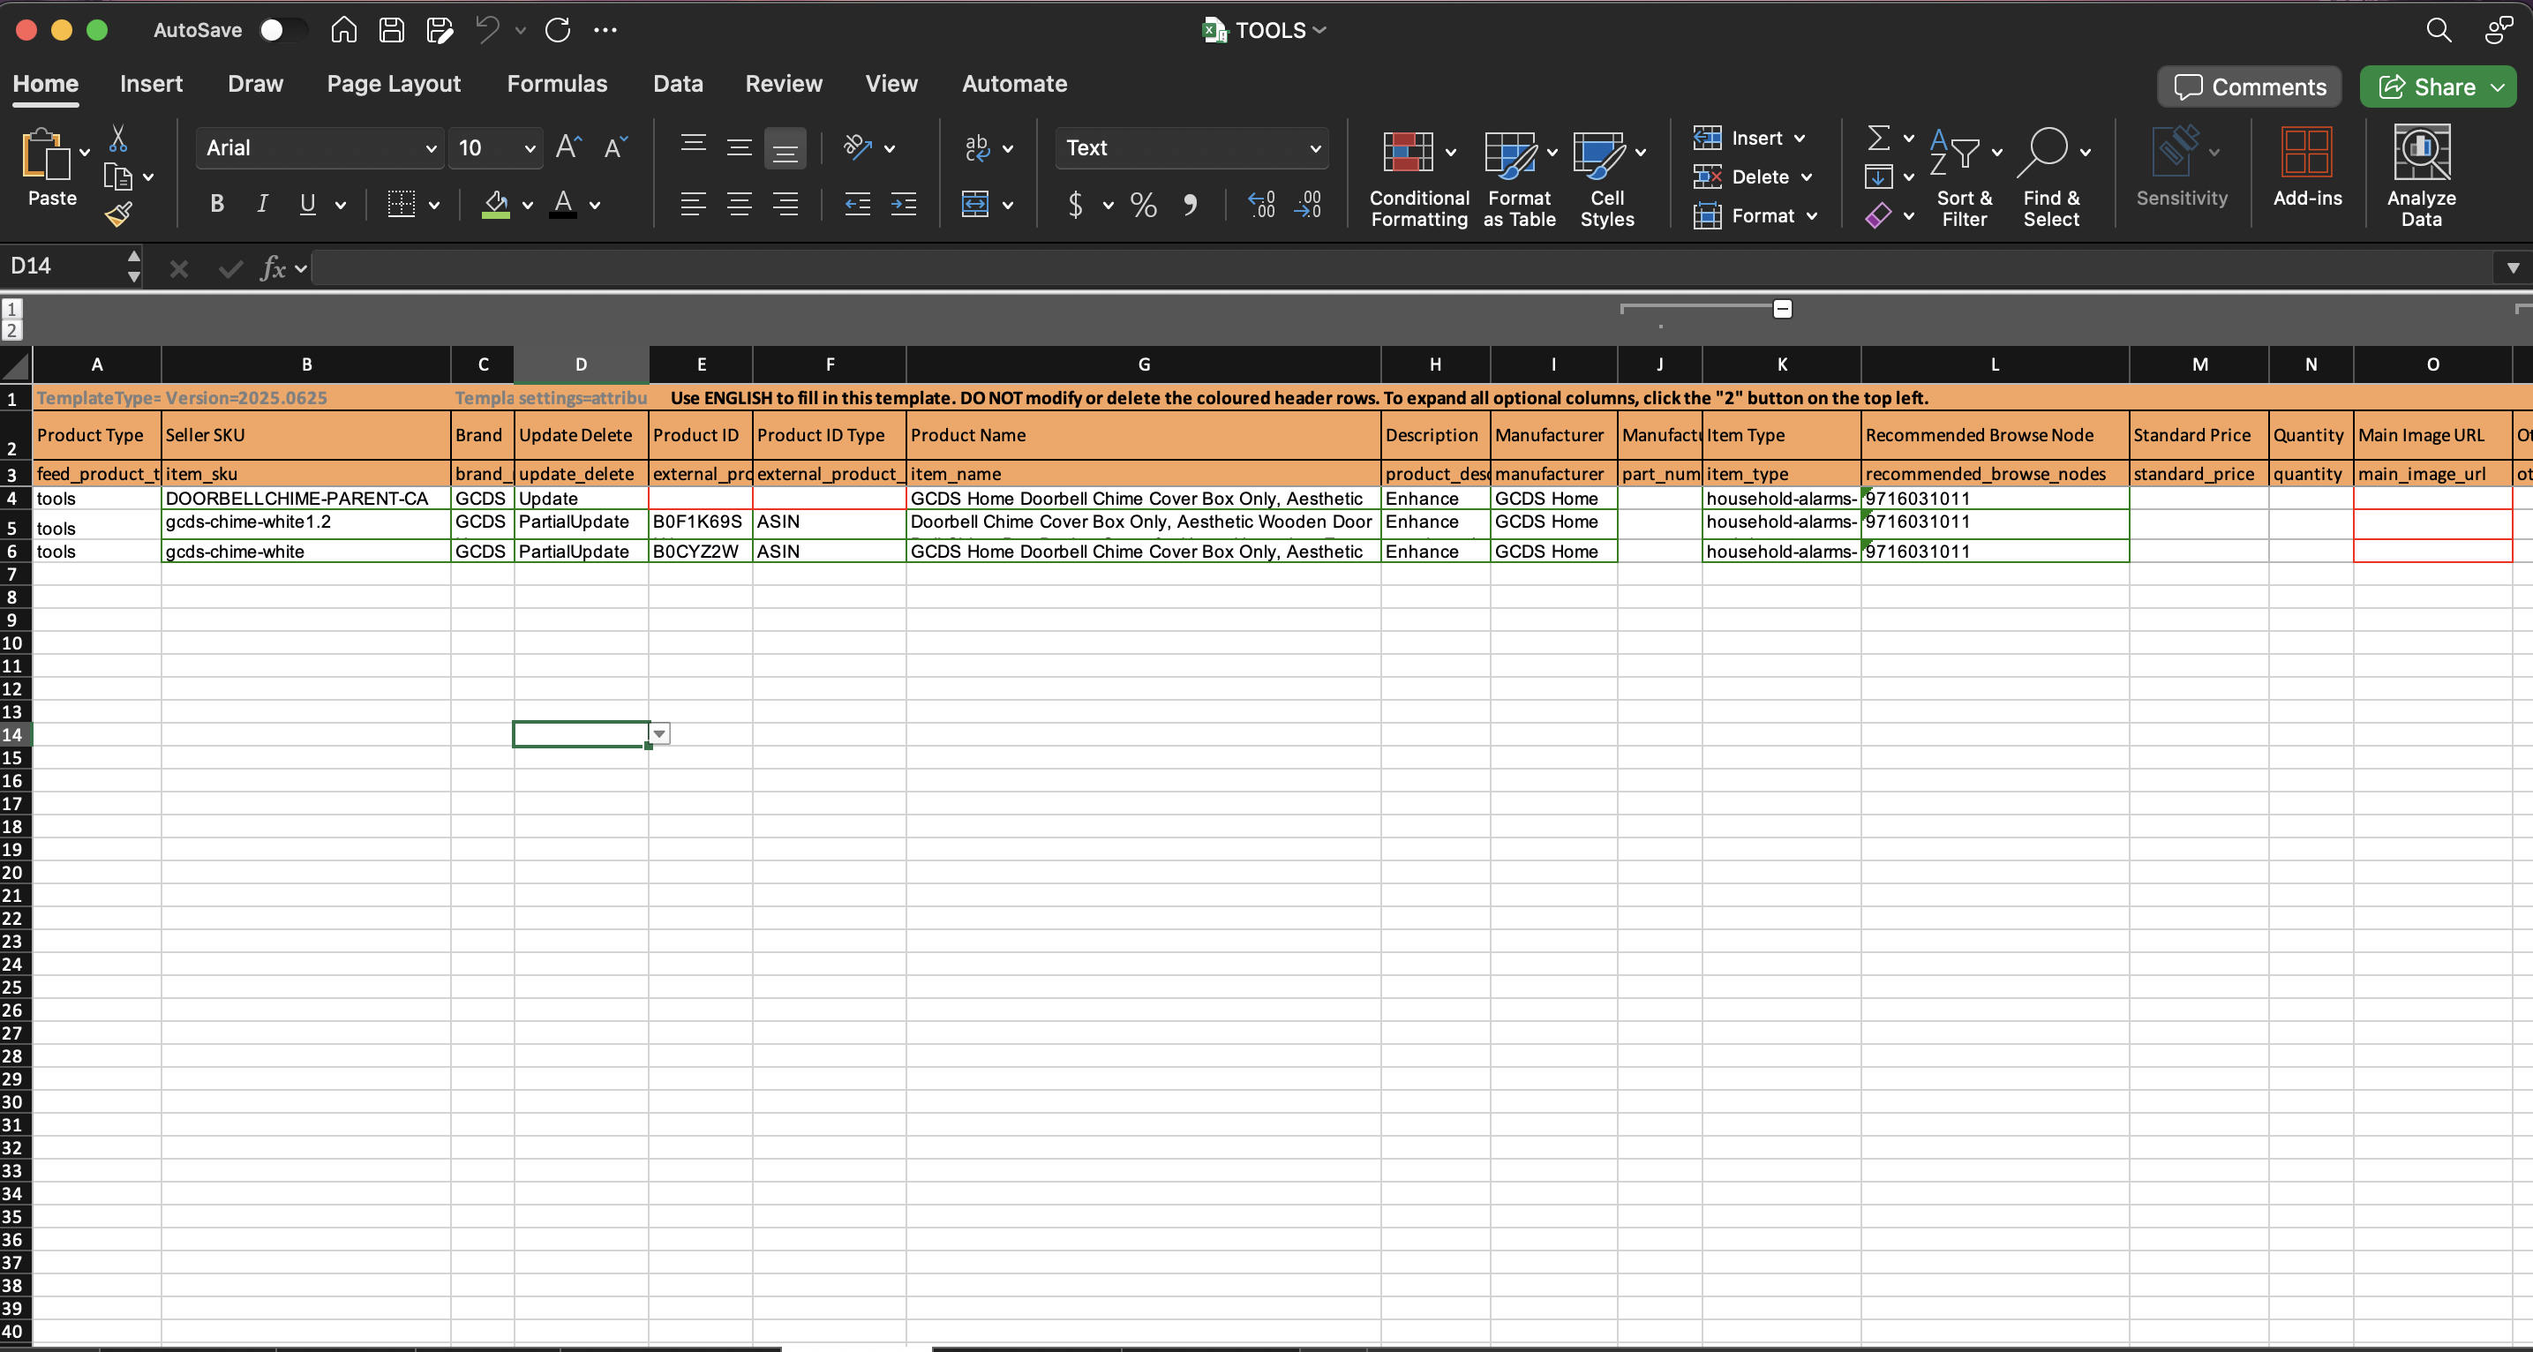Click the Redo circular arrow icon

tap(558, 31)
